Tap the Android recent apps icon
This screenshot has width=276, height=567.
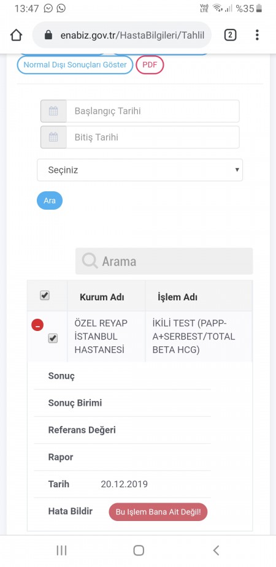pyautogui.click(x=62, y=550)
